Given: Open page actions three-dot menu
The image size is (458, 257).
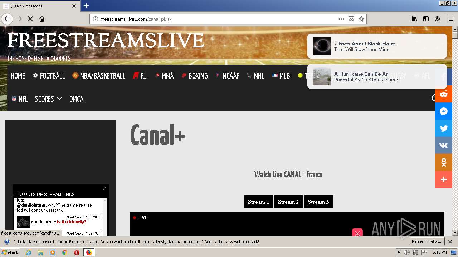Looking at the screenshot, I should pyautogui.click(x=341, y=19).
